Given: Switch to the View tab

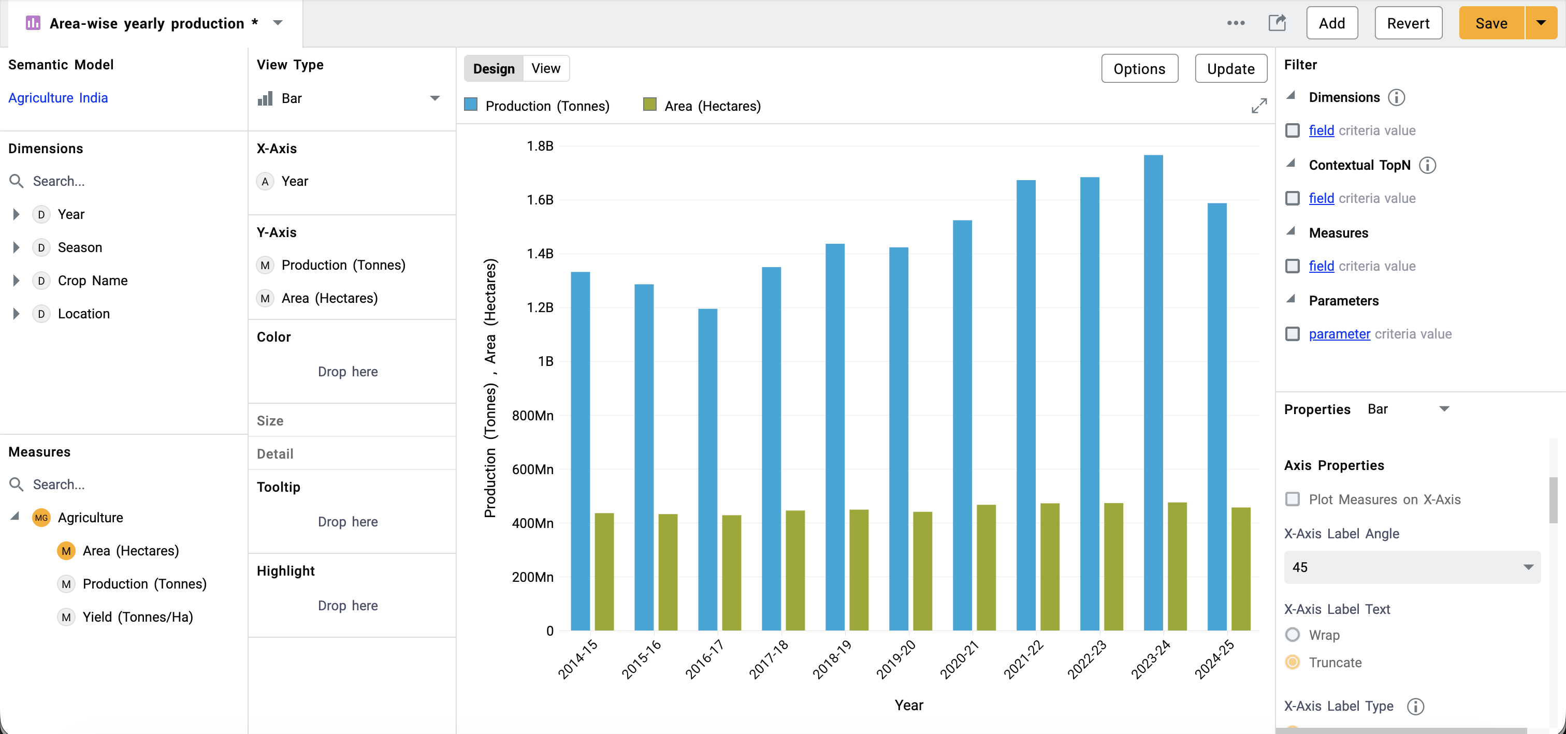Looking at the screenshot, I should click(545, 69).
